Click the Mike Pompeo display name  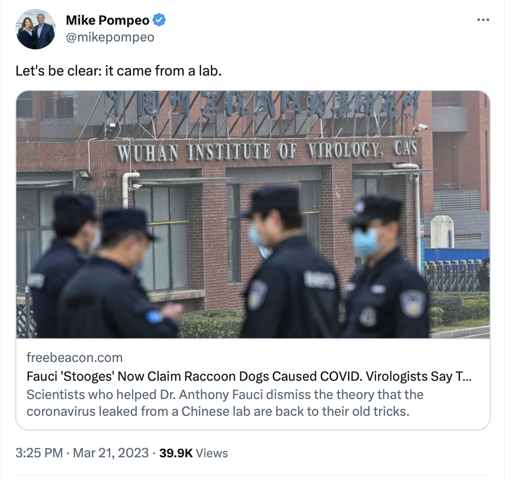point(108,20)
